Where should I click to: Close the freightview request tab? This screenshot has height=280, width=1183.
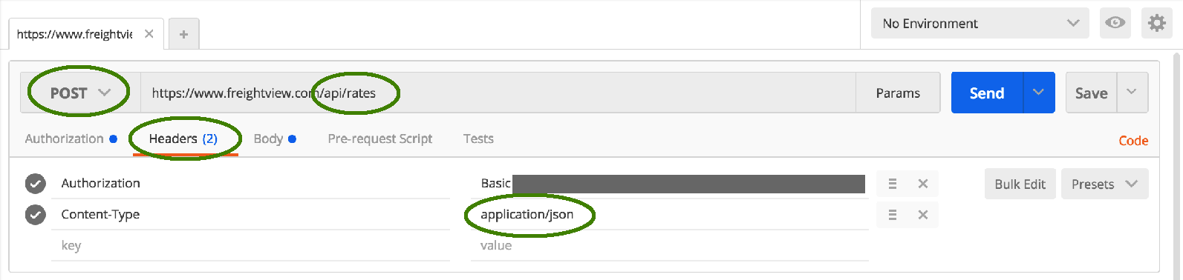click(149, 34)
